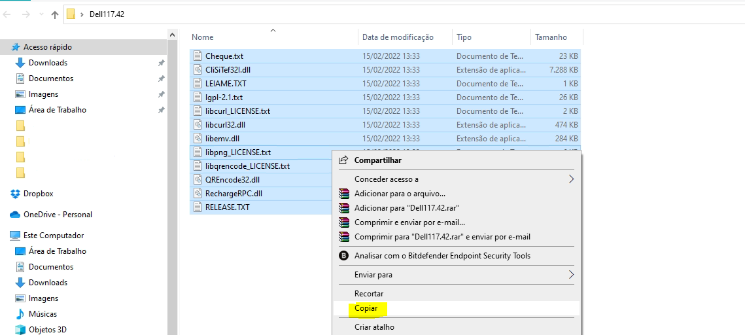Click the date cell in the Cheque.txt row
The height and width of the screenshot is (335, 745).
click(391, 56)
